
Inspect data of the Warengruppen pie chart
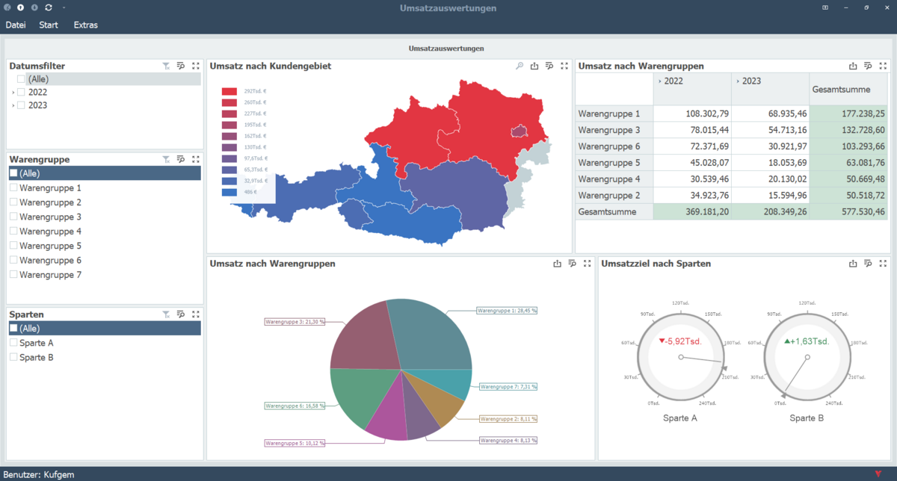[572, 264]
